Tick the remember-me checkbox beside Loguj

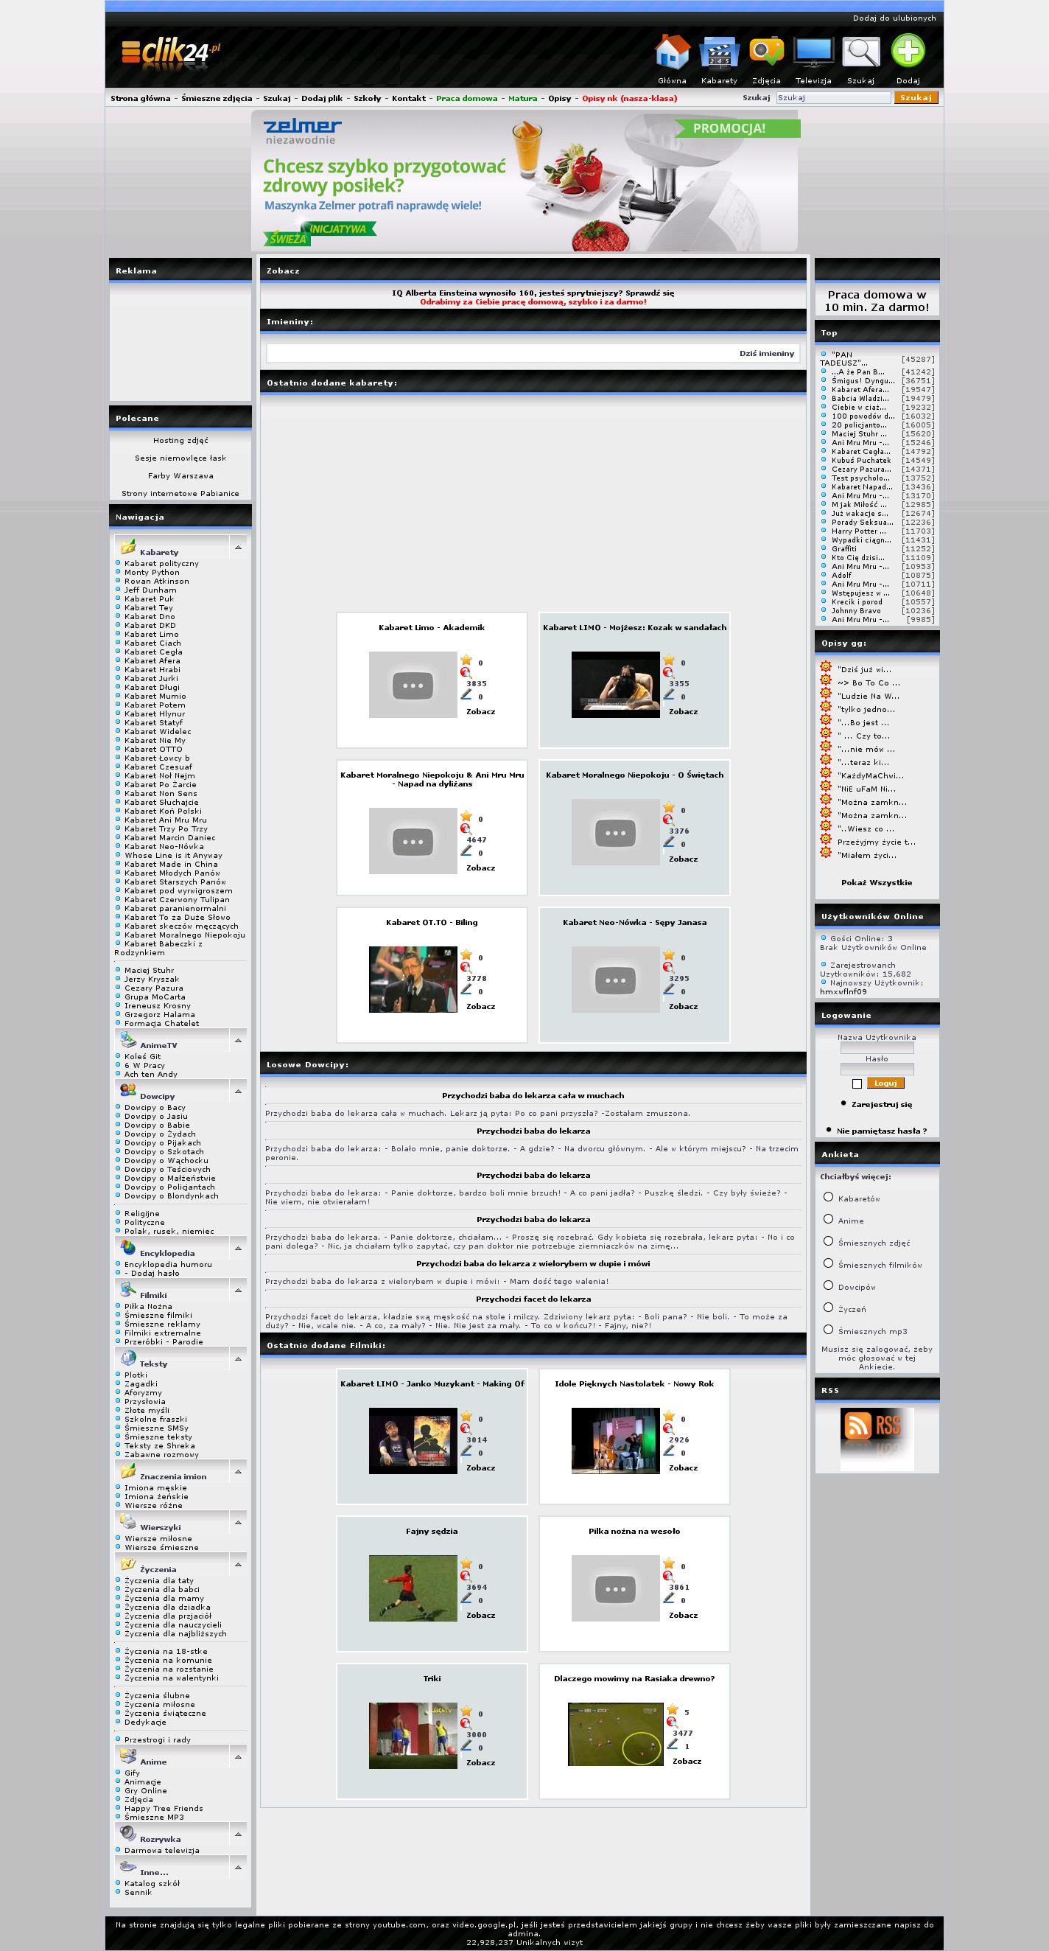click(x=857, y=1083)
